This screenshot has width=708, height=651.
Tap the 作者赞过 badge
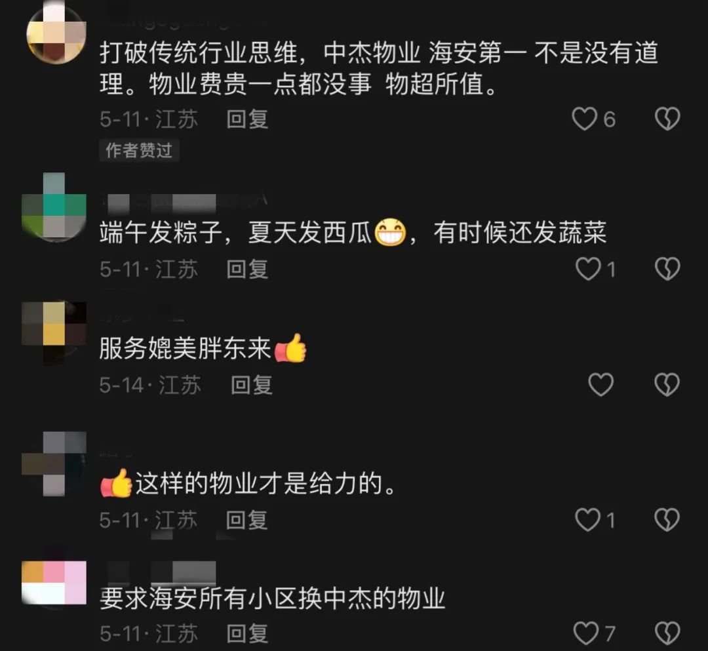click(x=139, y=150)
